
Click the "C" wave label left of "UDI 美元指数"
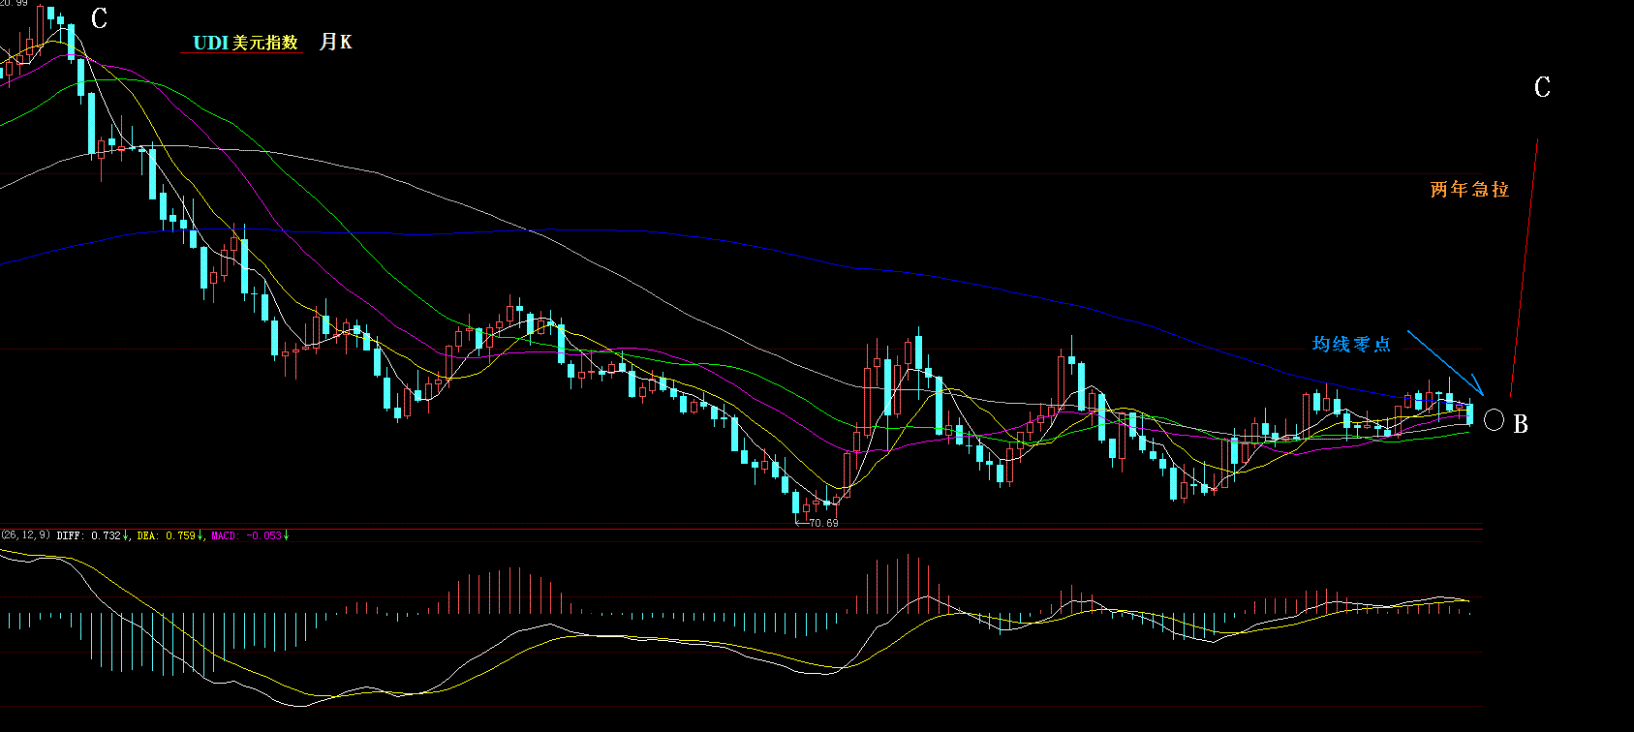(x=99, y=18)
